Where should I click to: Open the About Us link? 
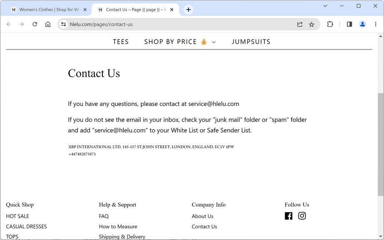202,216
